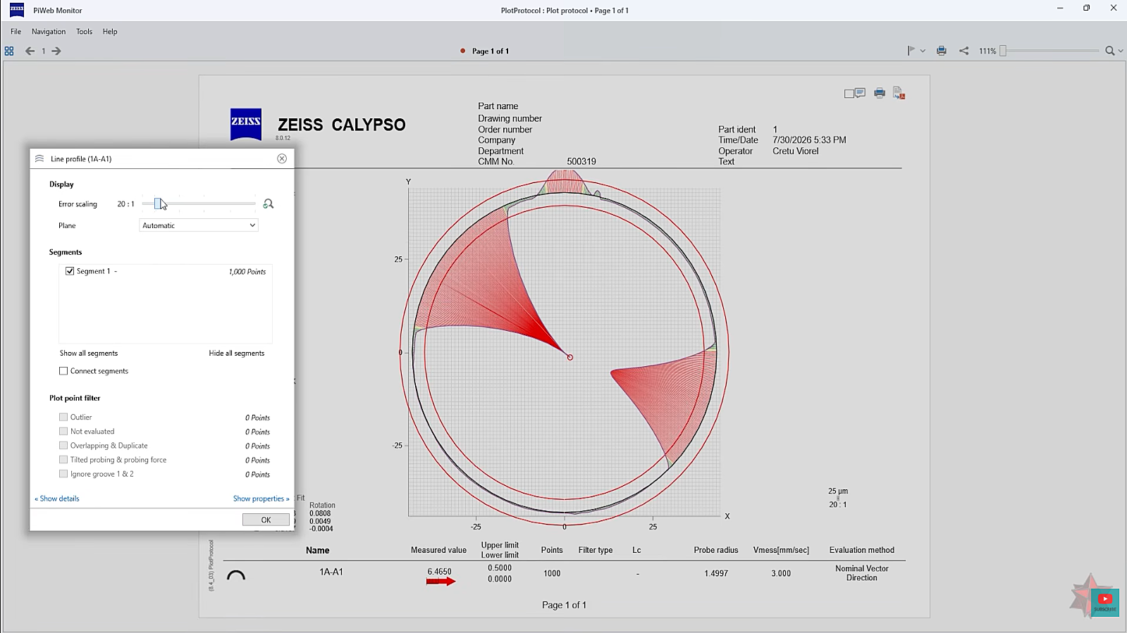This screenshot has height=633, width=1127.
Task: Close the Line profile (1A-A1) dialog
Action: tap(282, 158)
